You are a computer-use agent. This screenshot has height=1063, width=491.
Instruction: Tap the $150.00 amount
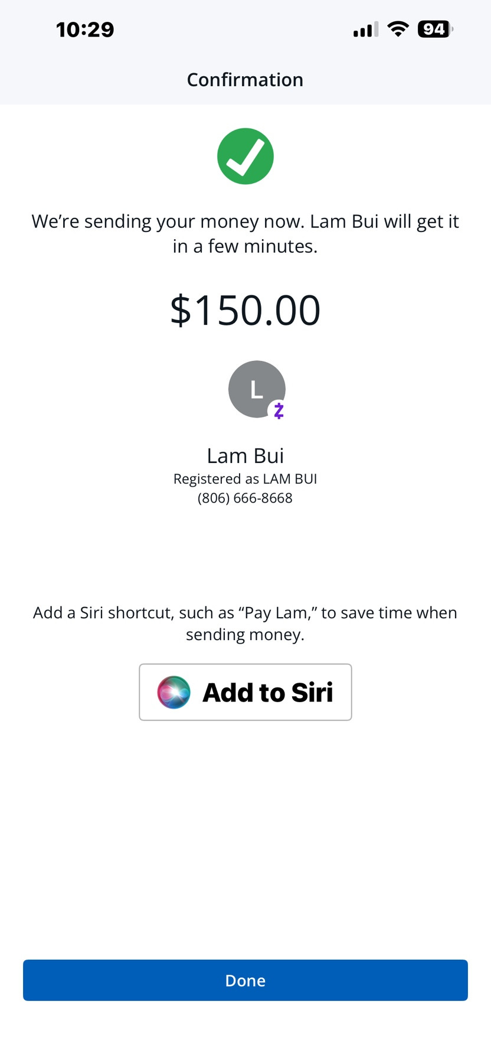(245, 310)
